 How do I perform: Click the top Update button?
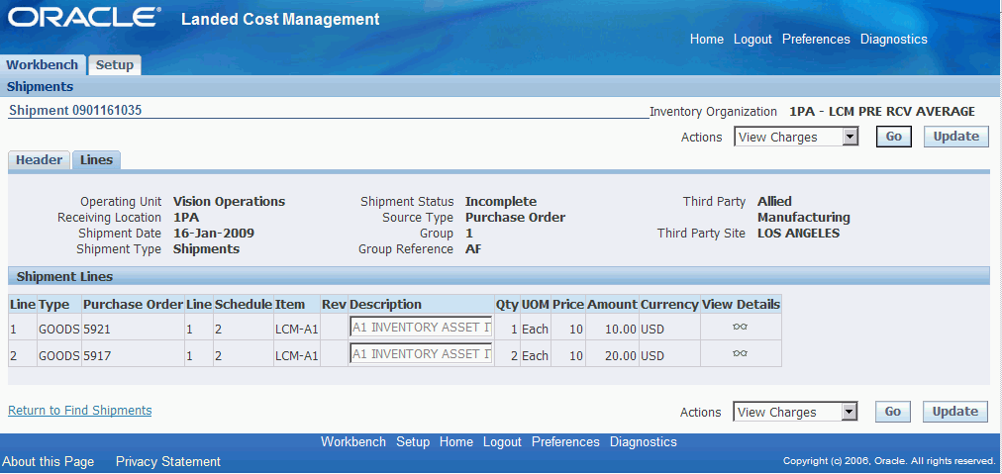956,137
